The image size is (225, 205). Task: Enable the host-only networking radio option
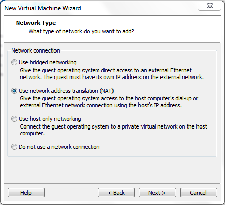[14, 119]
